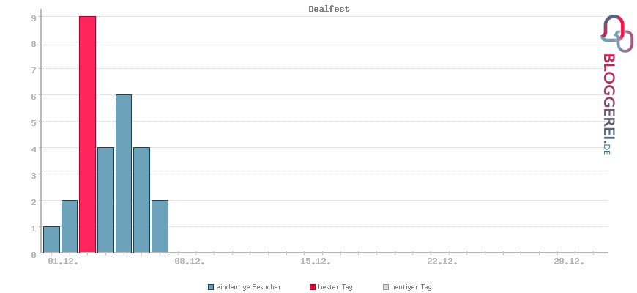Click the 15.12. x-axis date label
Image resolution: width=637 pixels, height=293 pixels.
click(316, 261)
